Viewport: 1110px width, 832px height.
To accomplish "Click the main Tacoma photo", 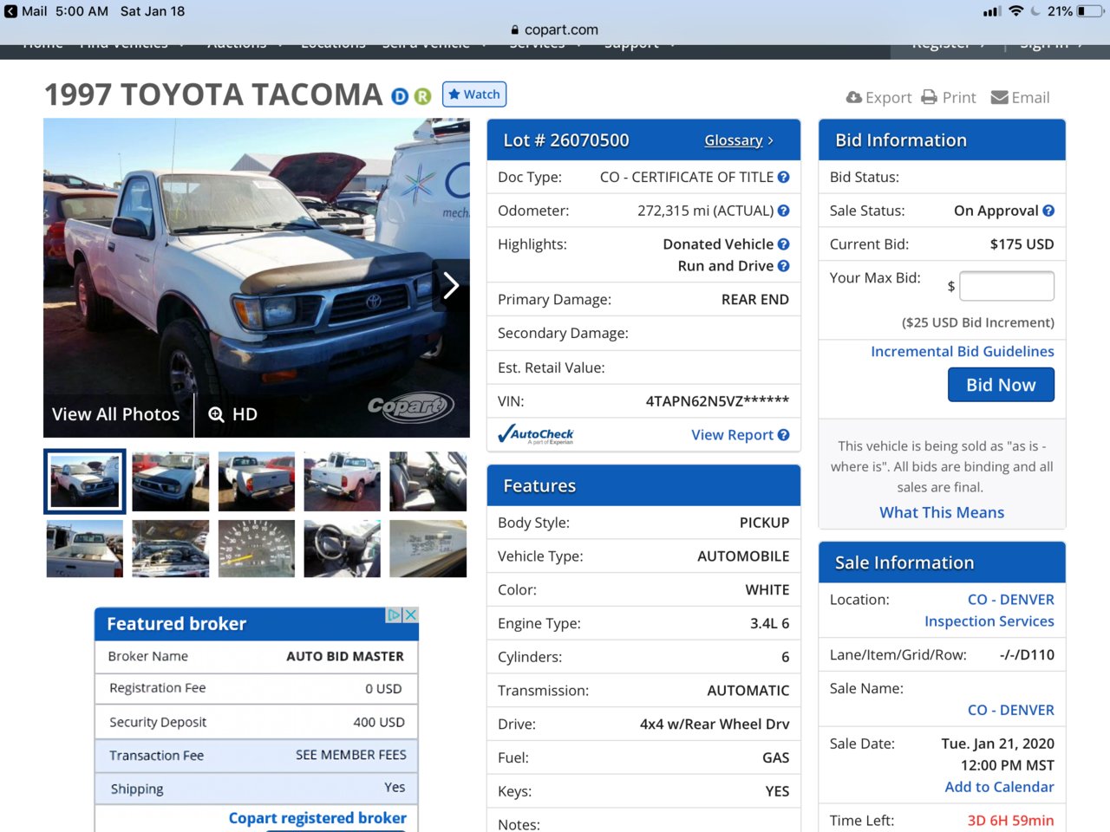I will click(x=257, y=277).
